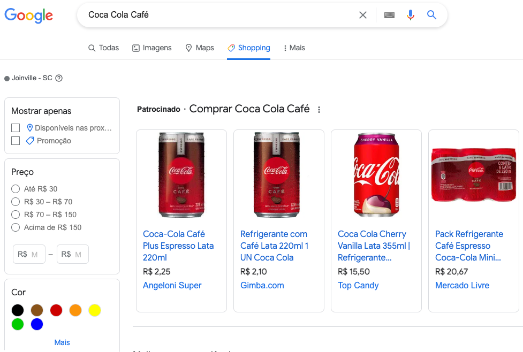Check the Promoção checkbox
The height and width of the screenshot is (352, 523).
16,141
